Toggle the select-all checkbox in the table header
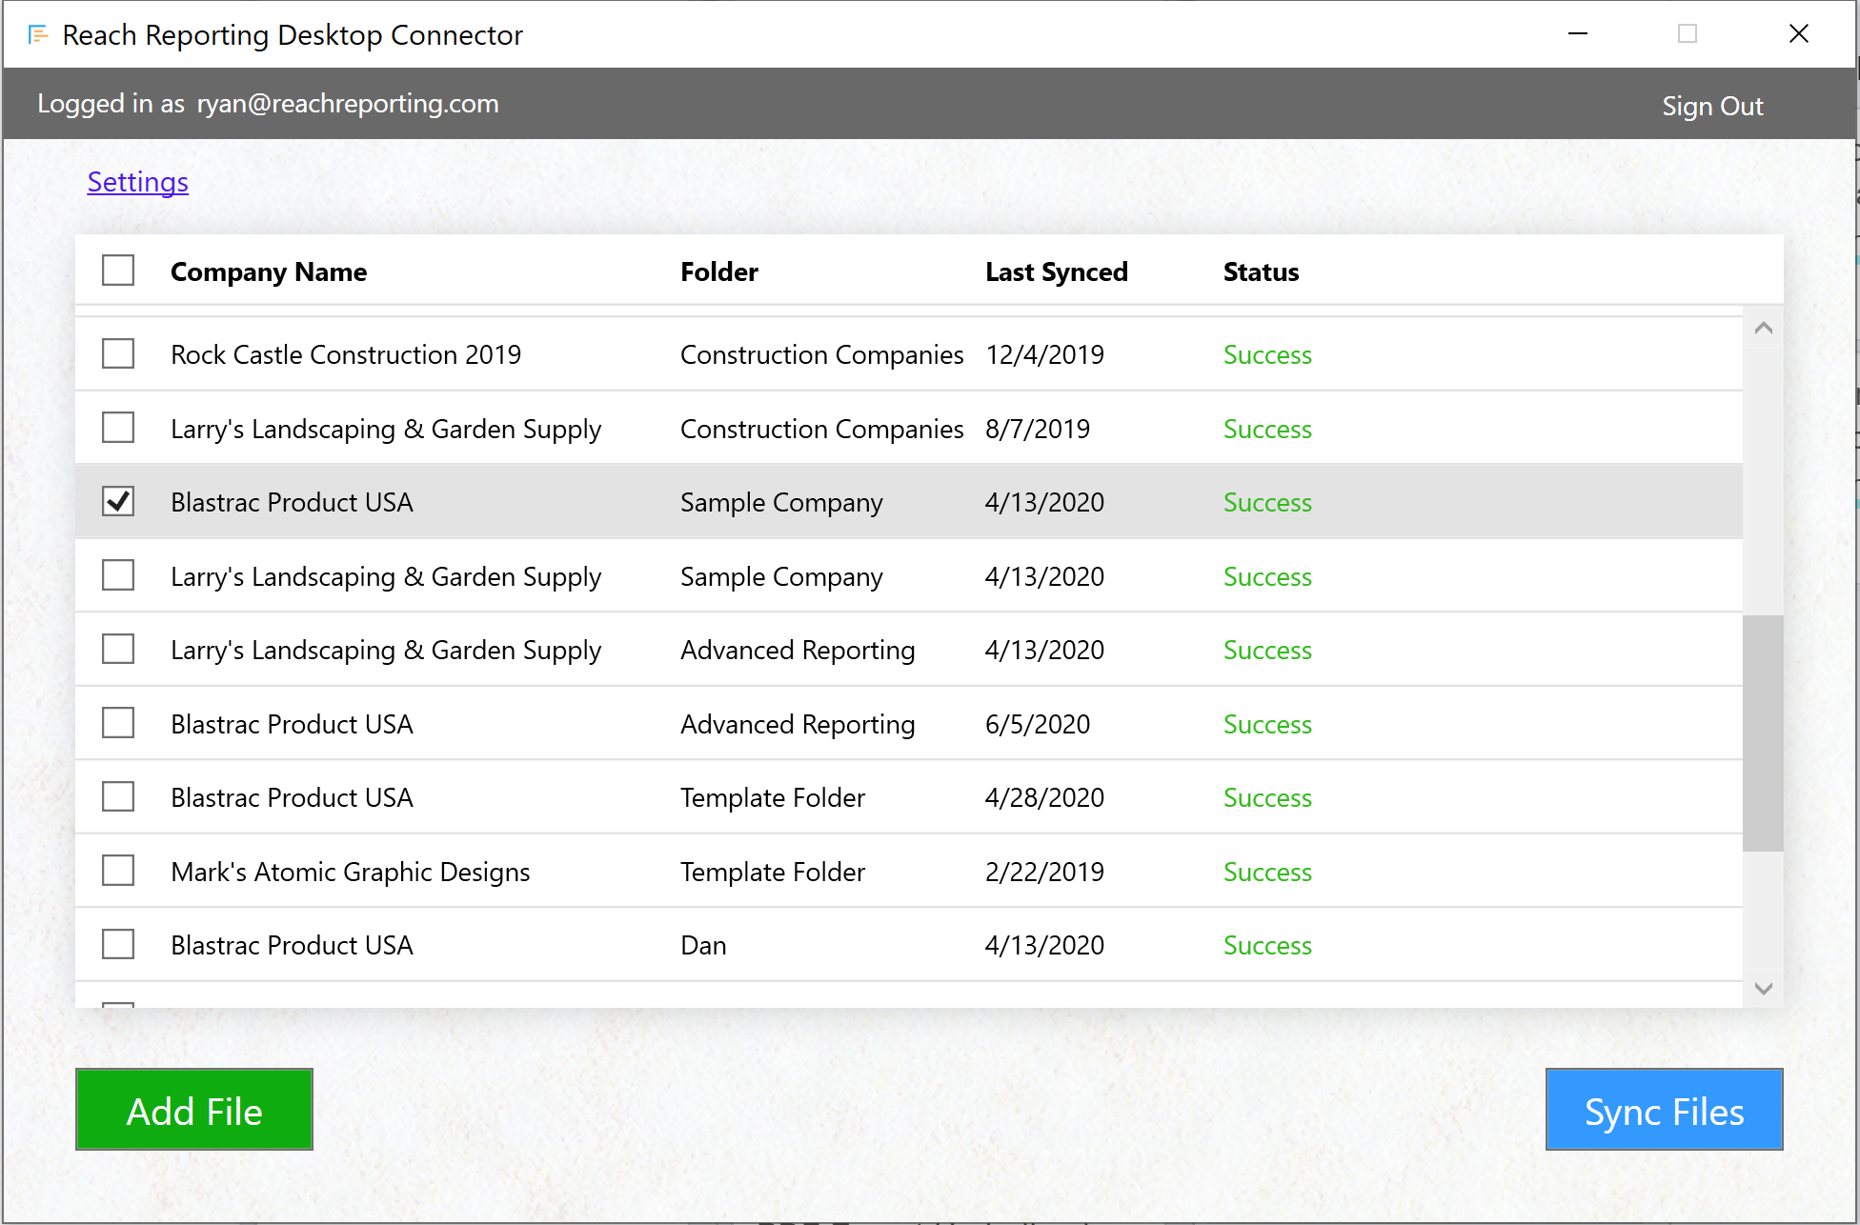This screenshot has width=1860, height=1225. pos(118,271)
